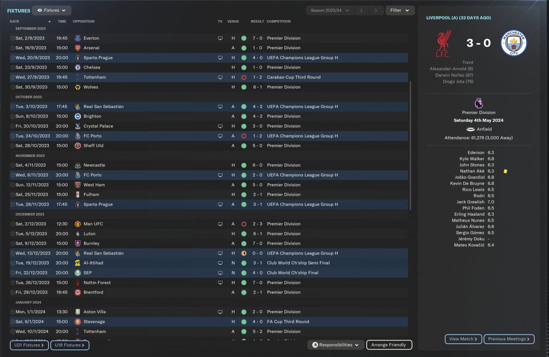The width and height of the screenshot is (549, 357).
Task: Click the Brighton club badge
Action: coord(78,116)
